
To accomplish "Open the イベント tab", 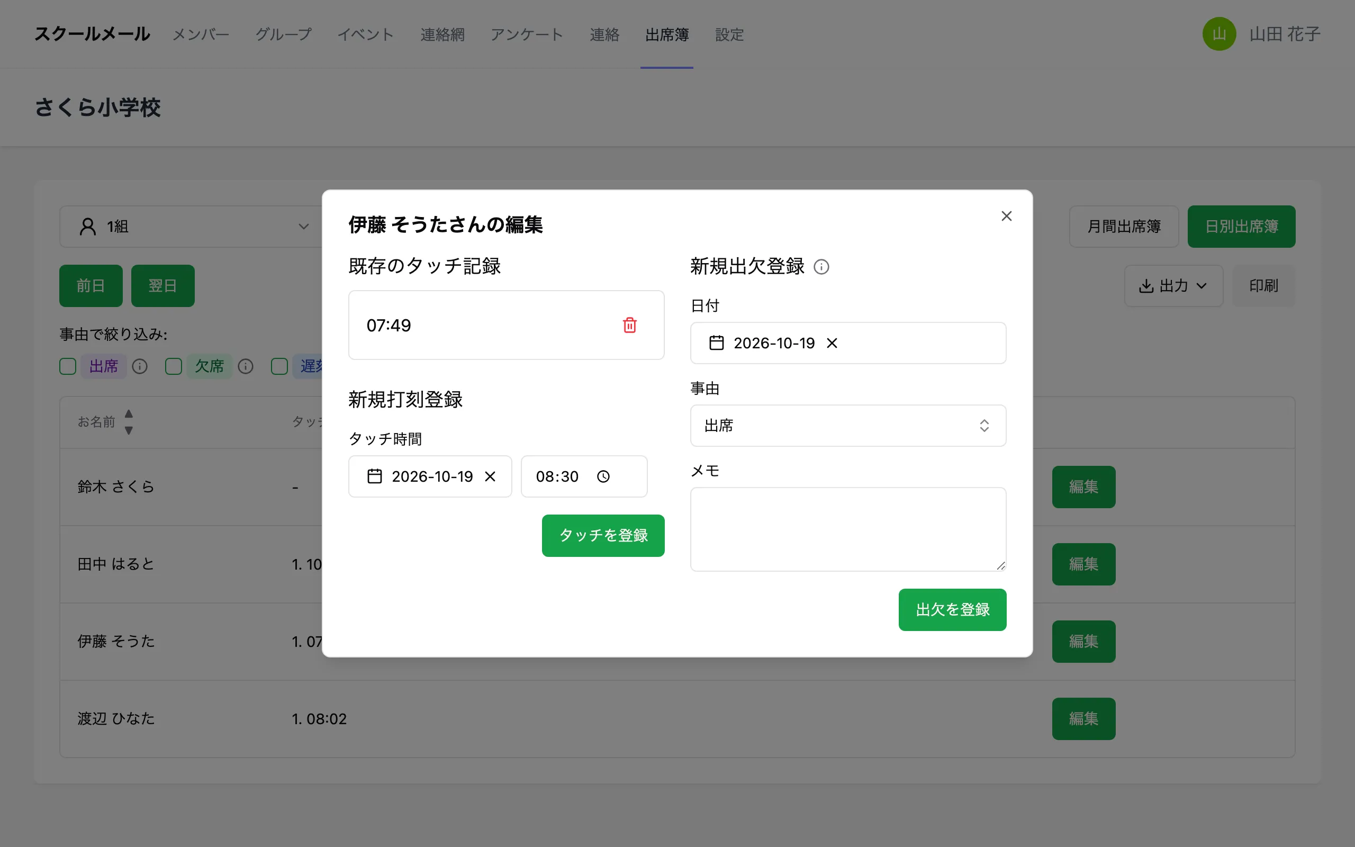I will pyautogui.click(x=366, y=35).
